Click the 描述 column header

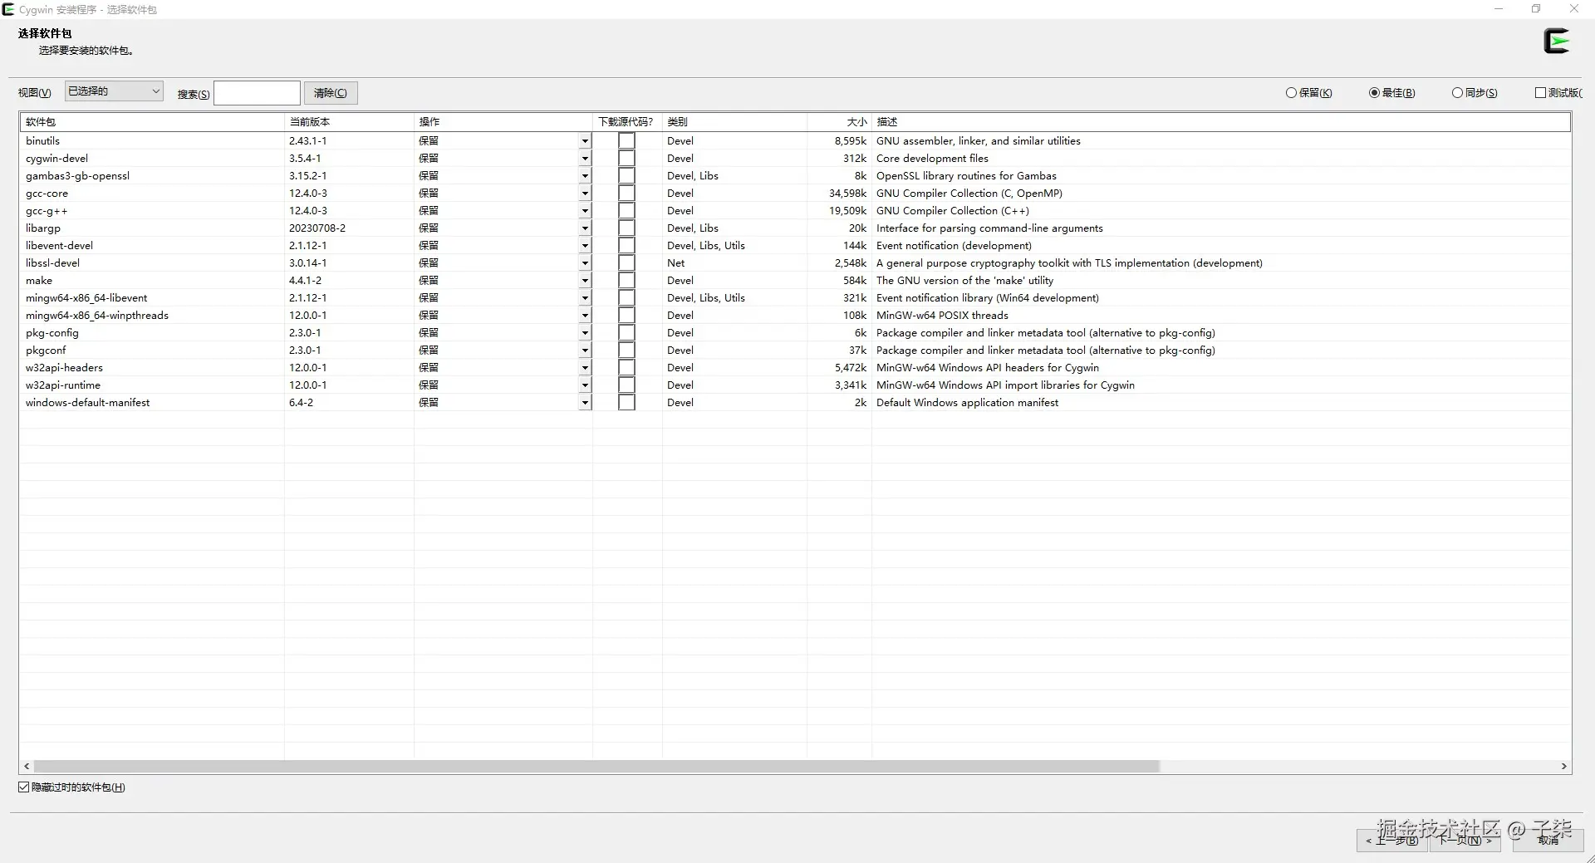point(1221,122)
